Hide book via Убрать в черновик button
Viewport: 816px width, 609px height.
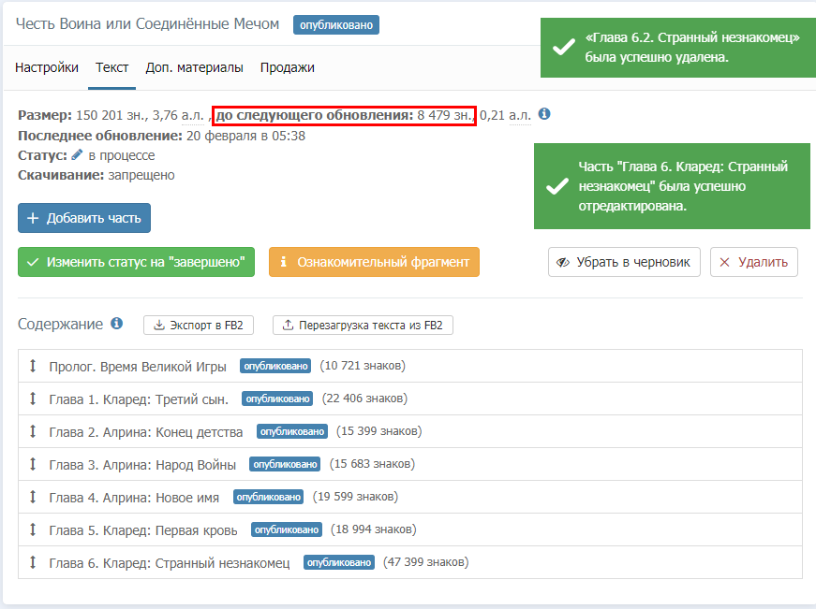624,262
